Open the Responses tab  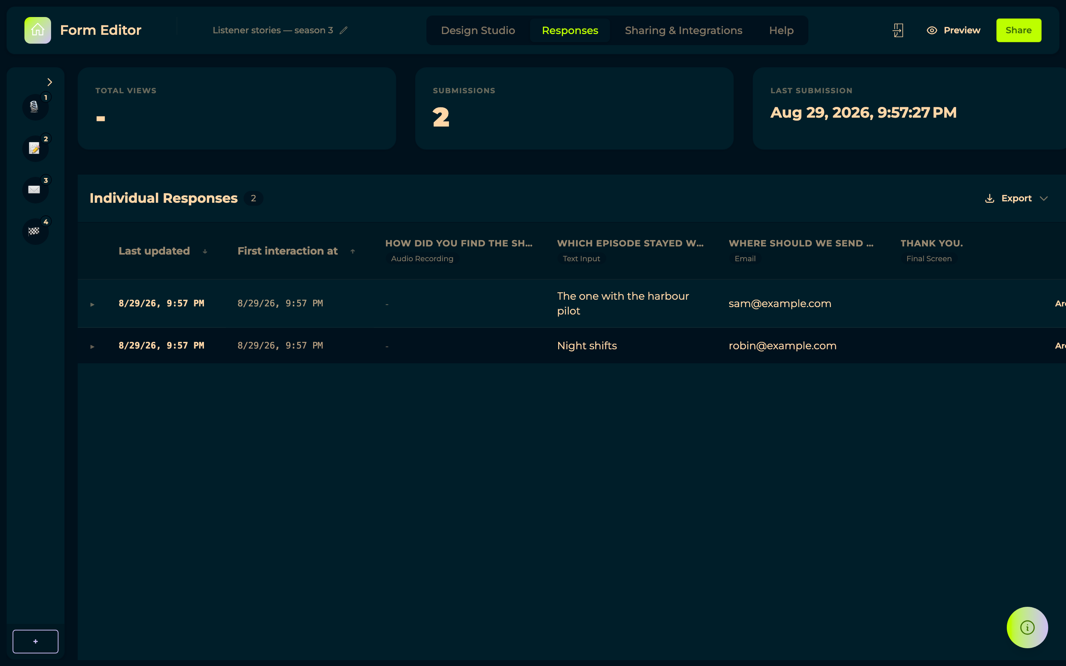570,30
